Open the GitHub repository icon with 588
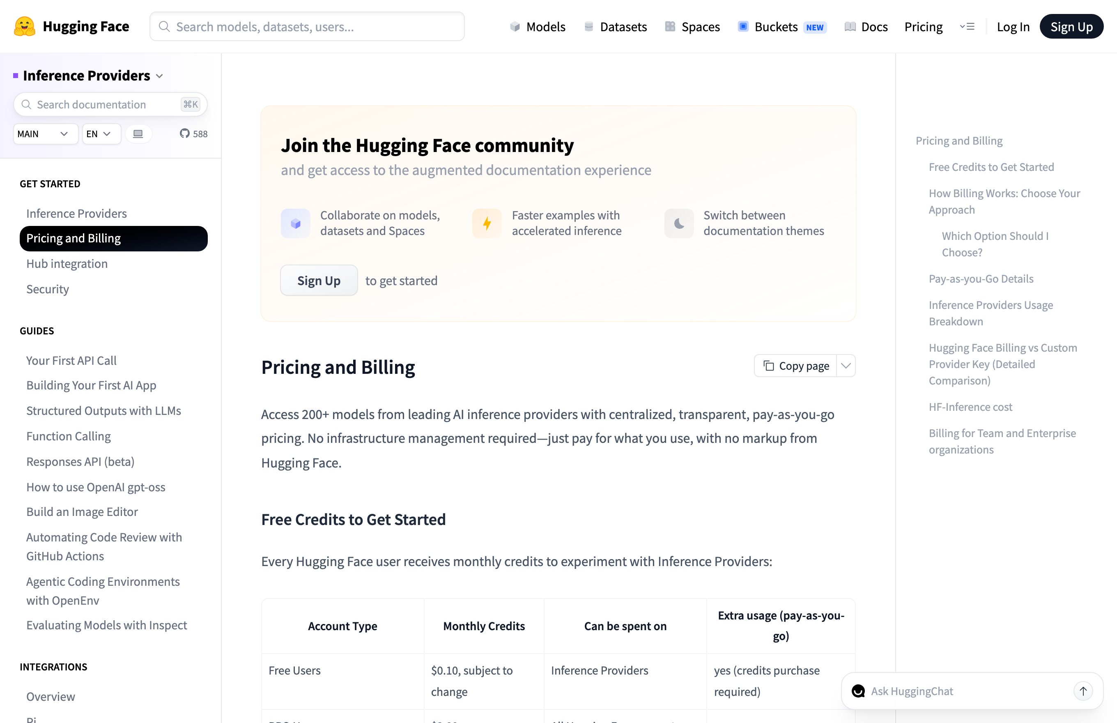Image resolution: width=1117 pixels, height=723 pixels. click(x=184, y=134)
